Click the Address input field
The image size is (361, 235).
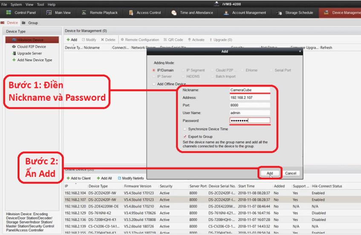(250, 97)
